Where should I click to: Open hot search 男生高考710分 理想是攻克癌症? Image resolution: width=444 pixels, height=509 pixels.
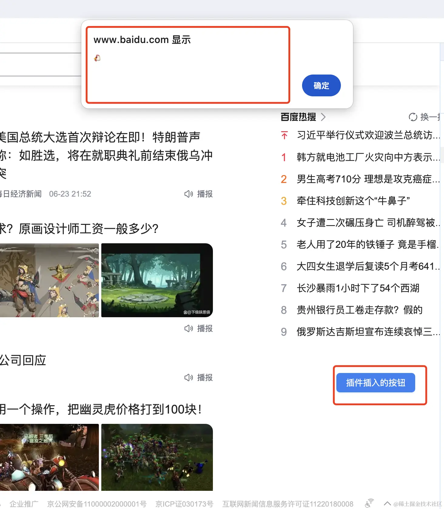pos(368,179)
